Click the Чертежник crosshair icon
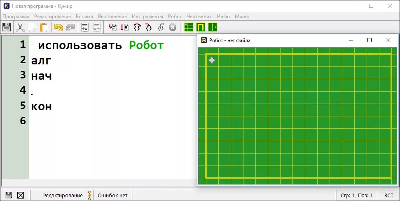 pos(213,27)
